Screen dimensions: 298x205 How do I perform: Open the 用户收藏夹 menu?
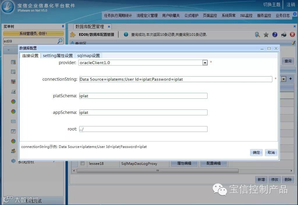coord(171,16)
